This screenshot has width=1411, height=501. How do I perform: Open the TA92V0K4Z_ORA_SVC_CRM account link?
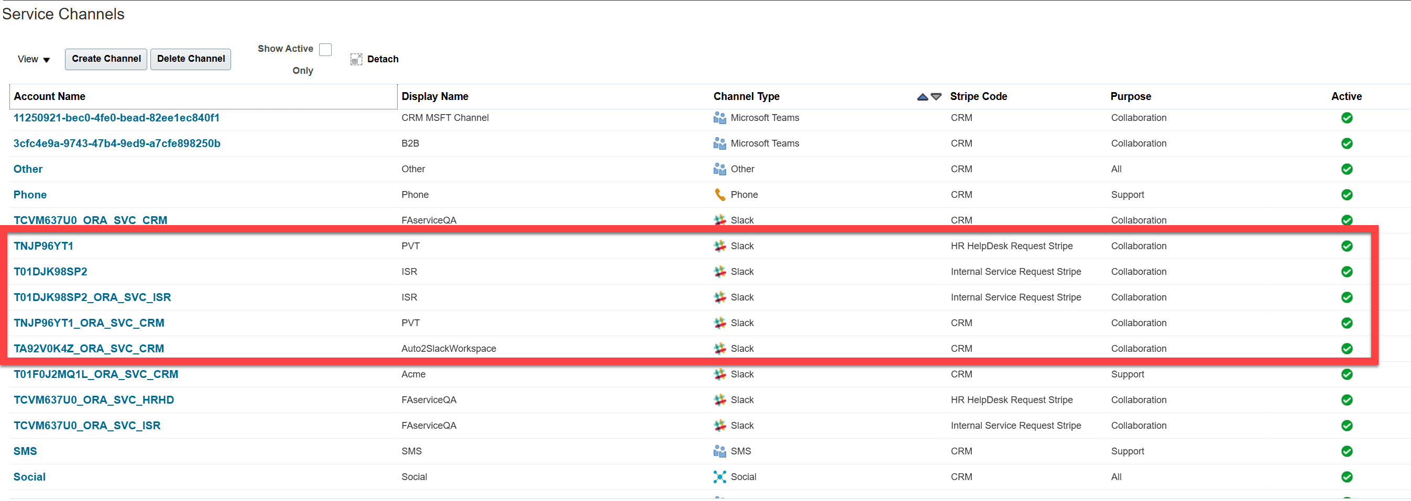click(x=89, y=349)
